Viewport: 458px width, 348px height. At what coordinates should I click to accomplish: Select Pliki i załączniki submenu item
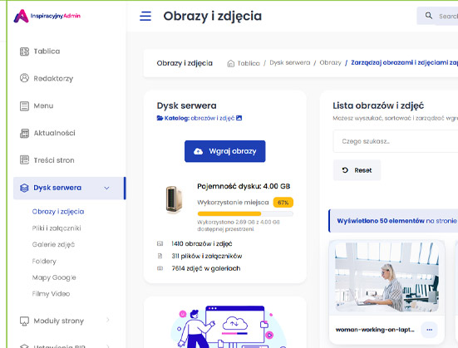click(x=57, y=228)
